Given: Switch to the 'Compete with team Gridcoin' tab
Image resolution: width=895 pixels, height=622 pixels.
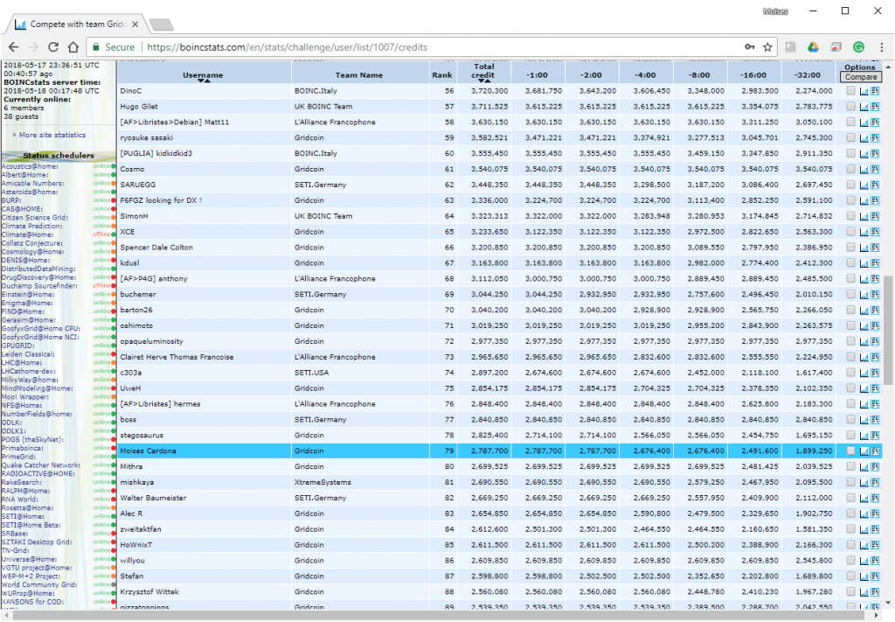Looking at the screenshot, I should (77, 24).
